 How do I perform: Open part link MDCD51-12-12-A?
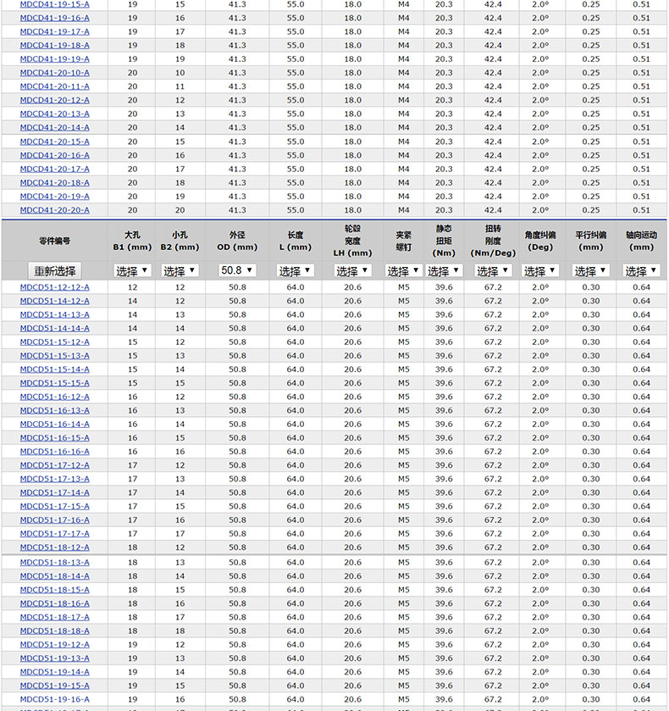pyautogui.click(x=54, y=287)
